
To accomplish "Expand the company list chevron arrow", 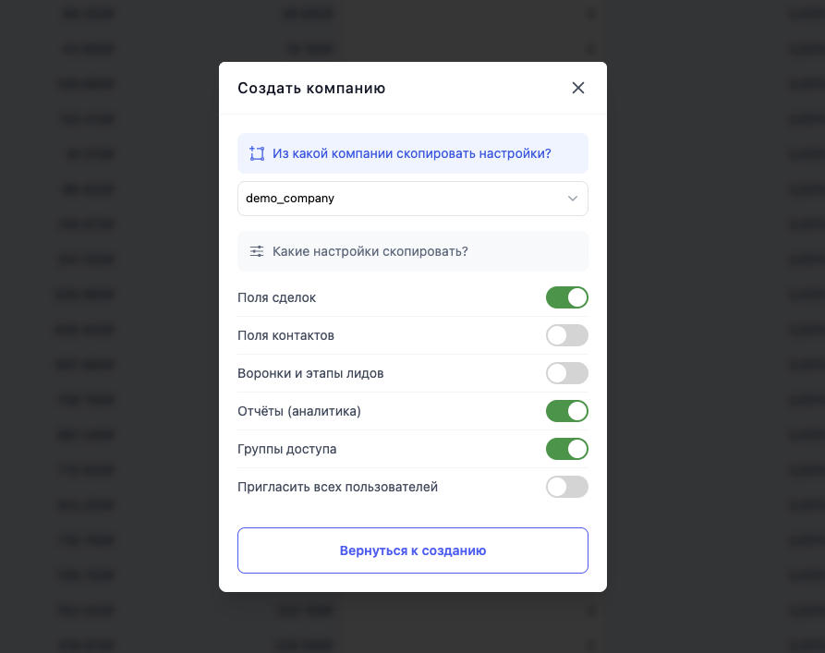I will (573, 199).
